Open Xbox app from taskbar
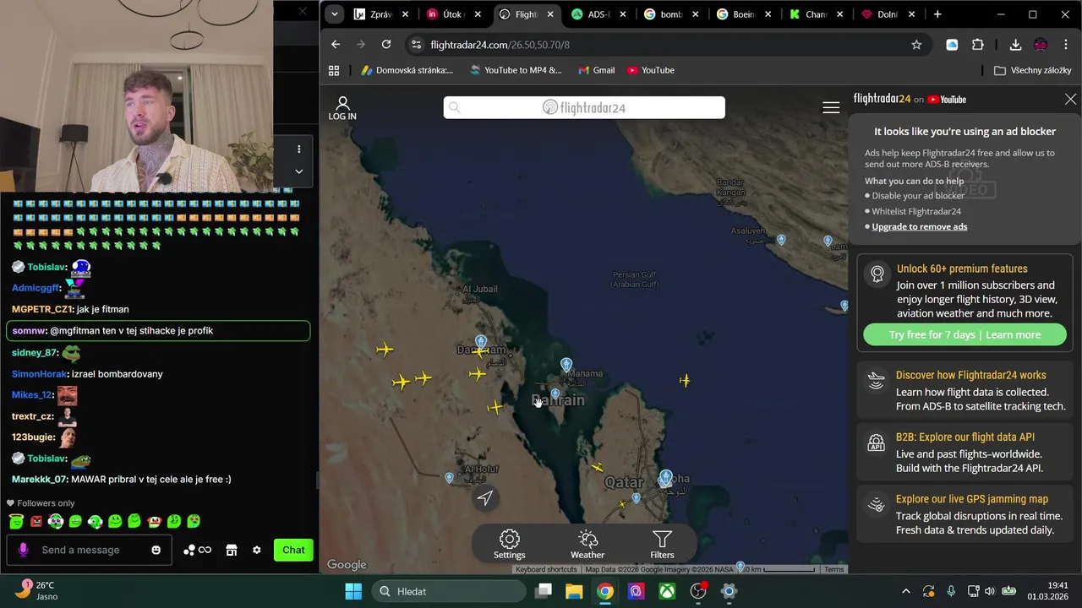 (x=667, y=591)
